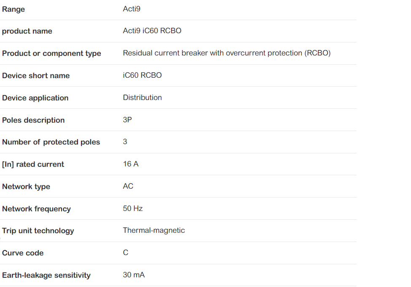This screenshot has width=411, height=287.
Task: Select the 'Thermal-magnetic' trip unit value
Action: coord(154,231)
